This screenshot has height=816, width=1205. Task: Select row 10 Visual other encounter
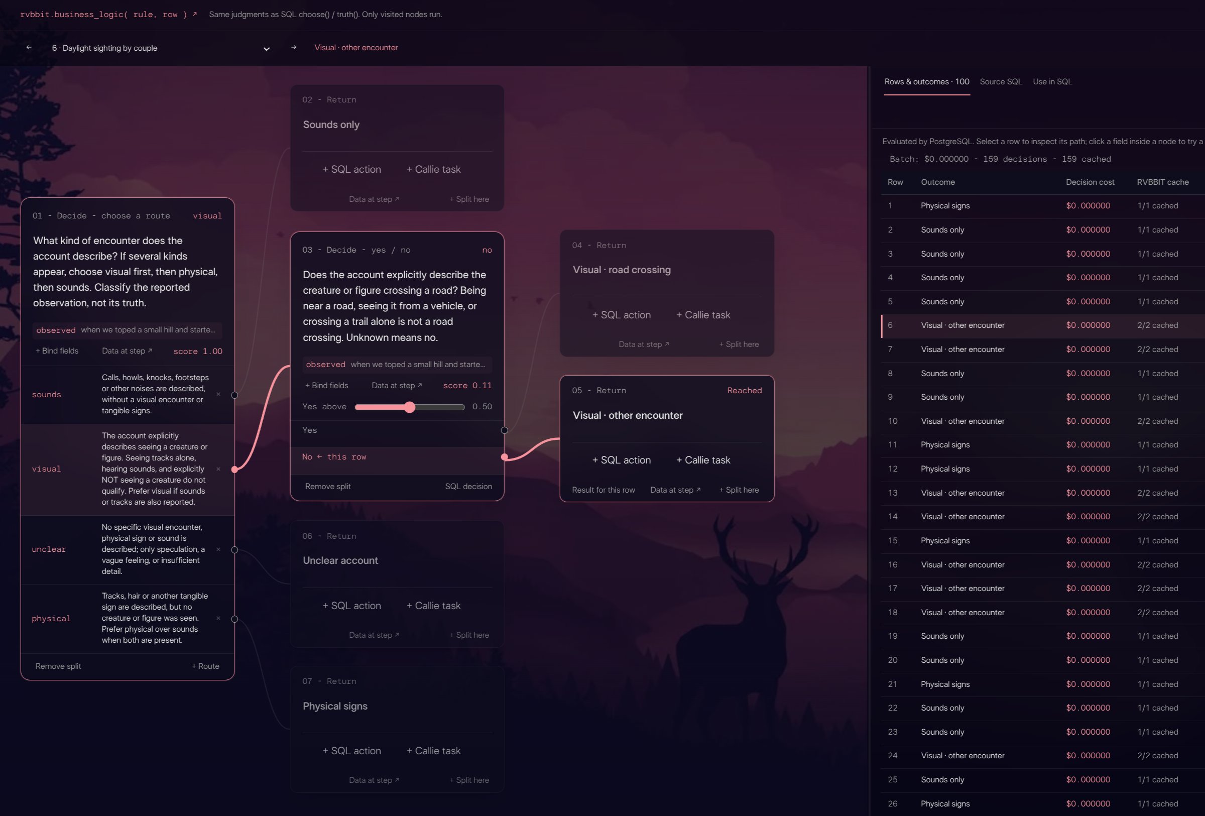pyautogui.click(x=1042, y=421)
